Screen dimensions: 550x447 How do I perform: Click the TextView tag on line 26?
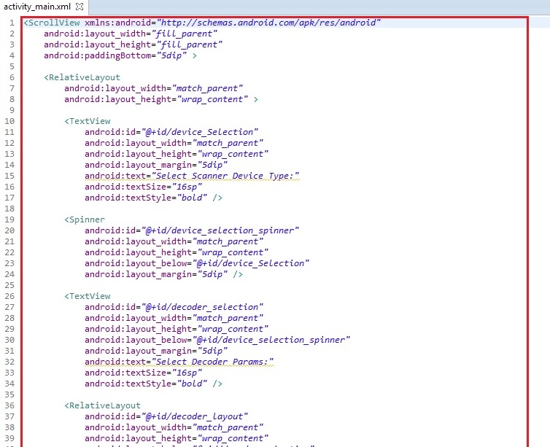tap(88, 296)
